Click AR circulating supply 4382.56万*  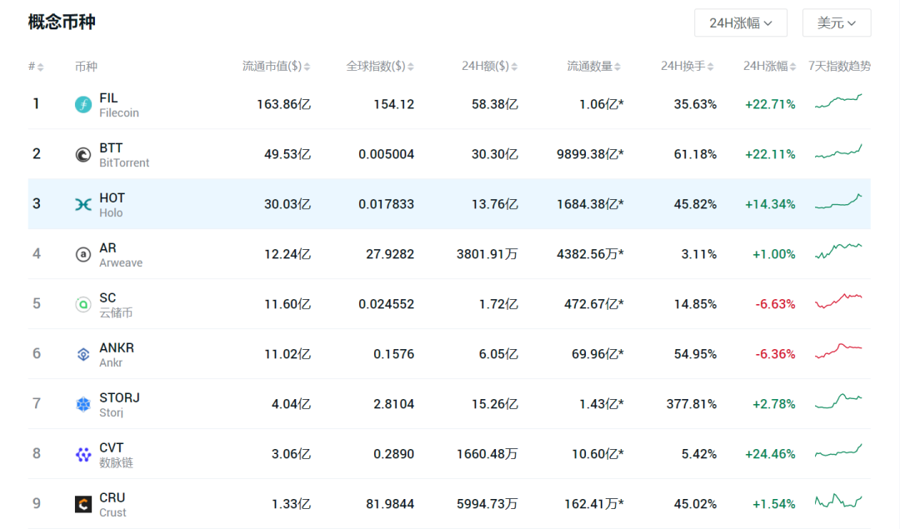click(x=590, y=254)
